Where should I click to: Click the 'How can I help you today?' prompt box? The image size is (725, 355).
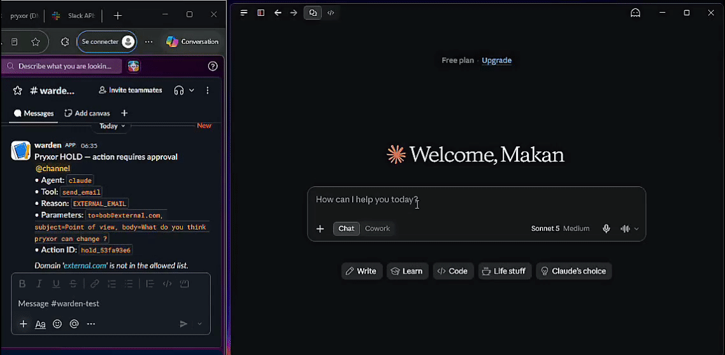click(477, 200)
